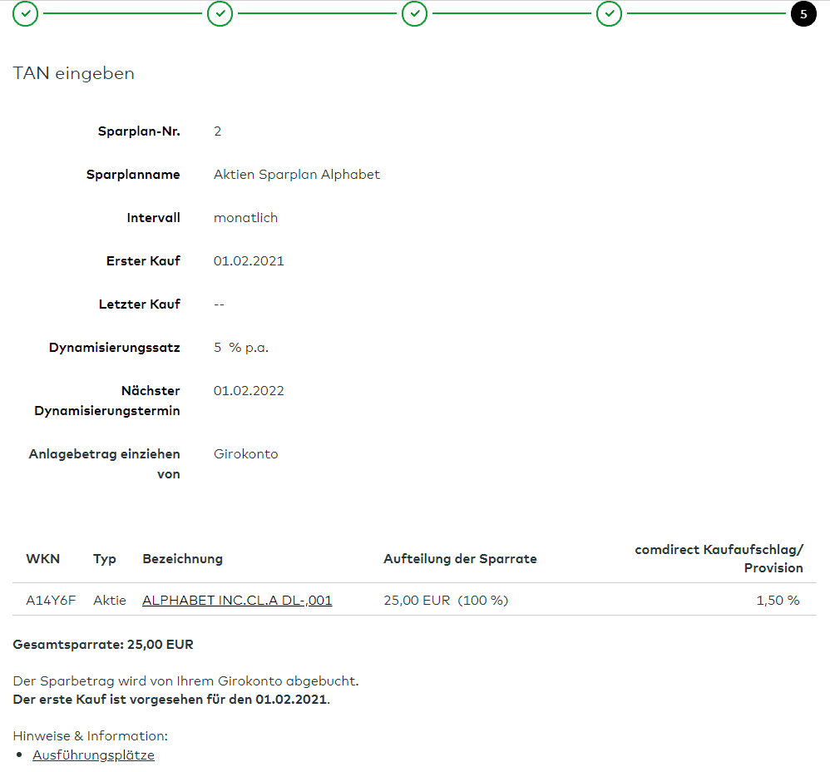Viewport: 830px width, 772px height.
Task: Click the current step 5 indicator
Action: point(803,14)
